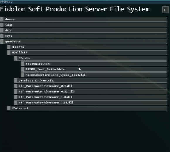This screenshot has height=152, width=170.
Task: Expand the /Internal folder
Action: (x=87, y=108)
